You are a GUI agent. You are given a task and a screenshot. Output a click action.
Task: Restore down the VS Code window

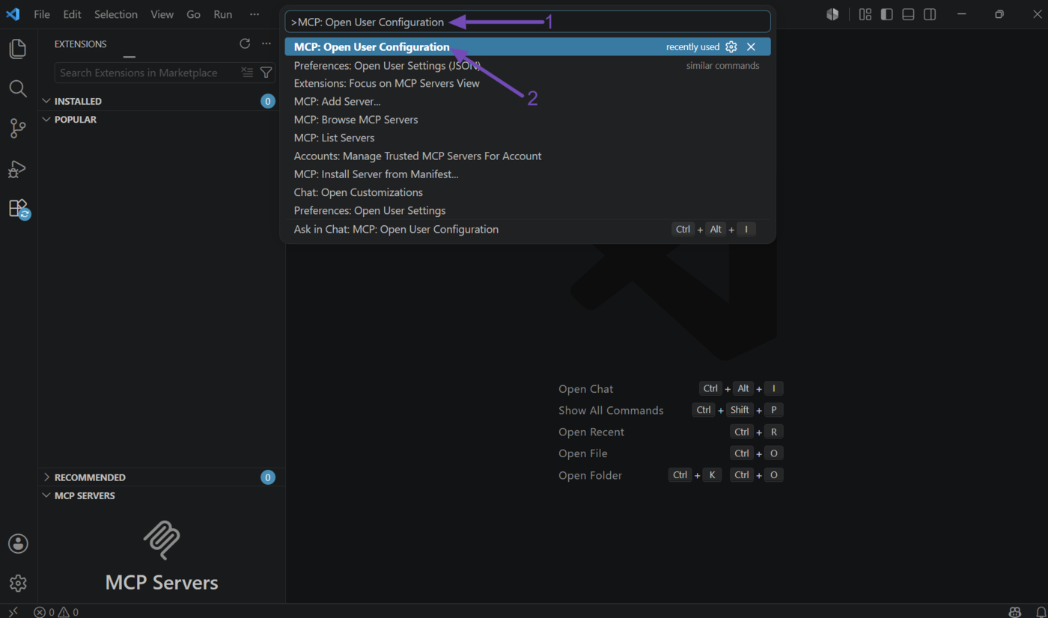click(x=999, y=14)
